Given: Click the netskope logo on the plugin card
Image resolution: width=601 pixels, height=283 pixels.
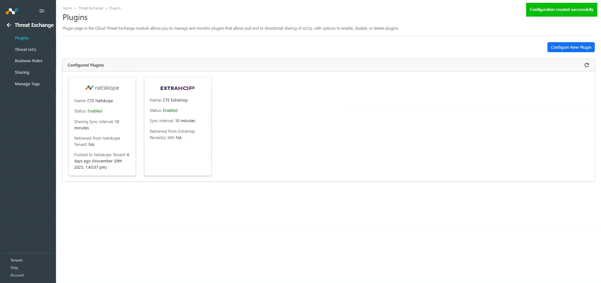Looking at the screenshot, I should [x=102, y=88].
